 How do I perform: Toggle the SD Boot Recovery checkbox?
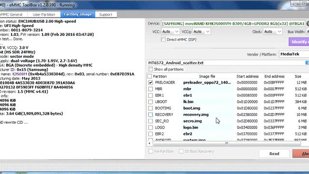coord(181,151)
